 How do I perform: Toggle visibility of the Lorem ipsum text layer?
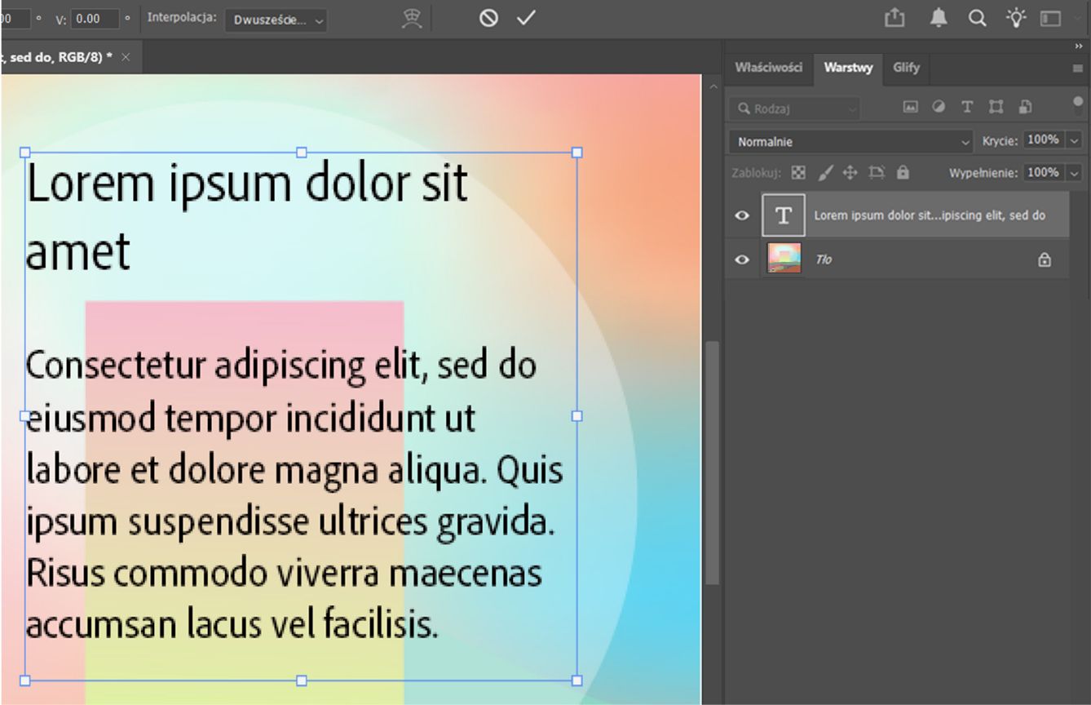point(742,215)
